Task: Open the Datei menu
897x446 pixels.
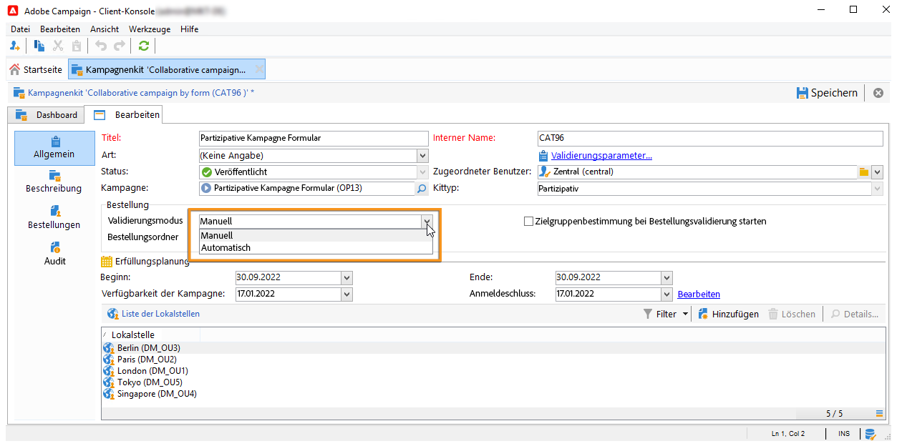Action: (20, 29)
